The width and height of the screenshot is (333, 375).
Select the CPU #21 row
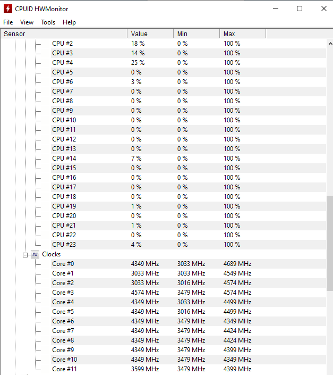[189, 226]
